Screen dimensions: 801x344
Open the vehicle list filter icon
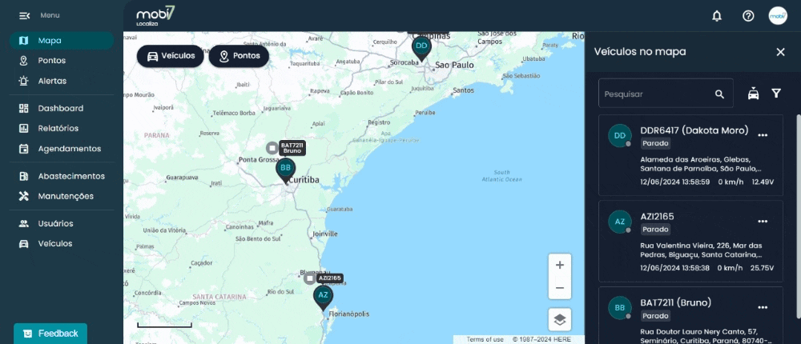tap(776, 94)
